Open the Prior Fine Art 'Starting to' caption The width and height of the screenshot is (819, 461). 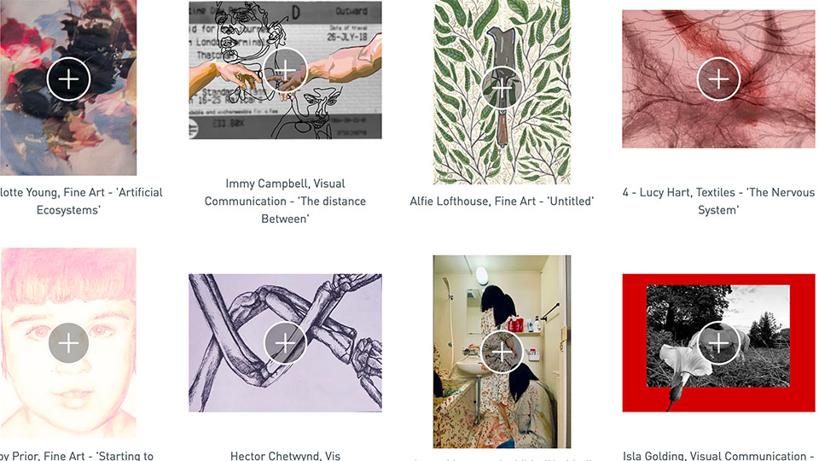(x=77, y=456)
